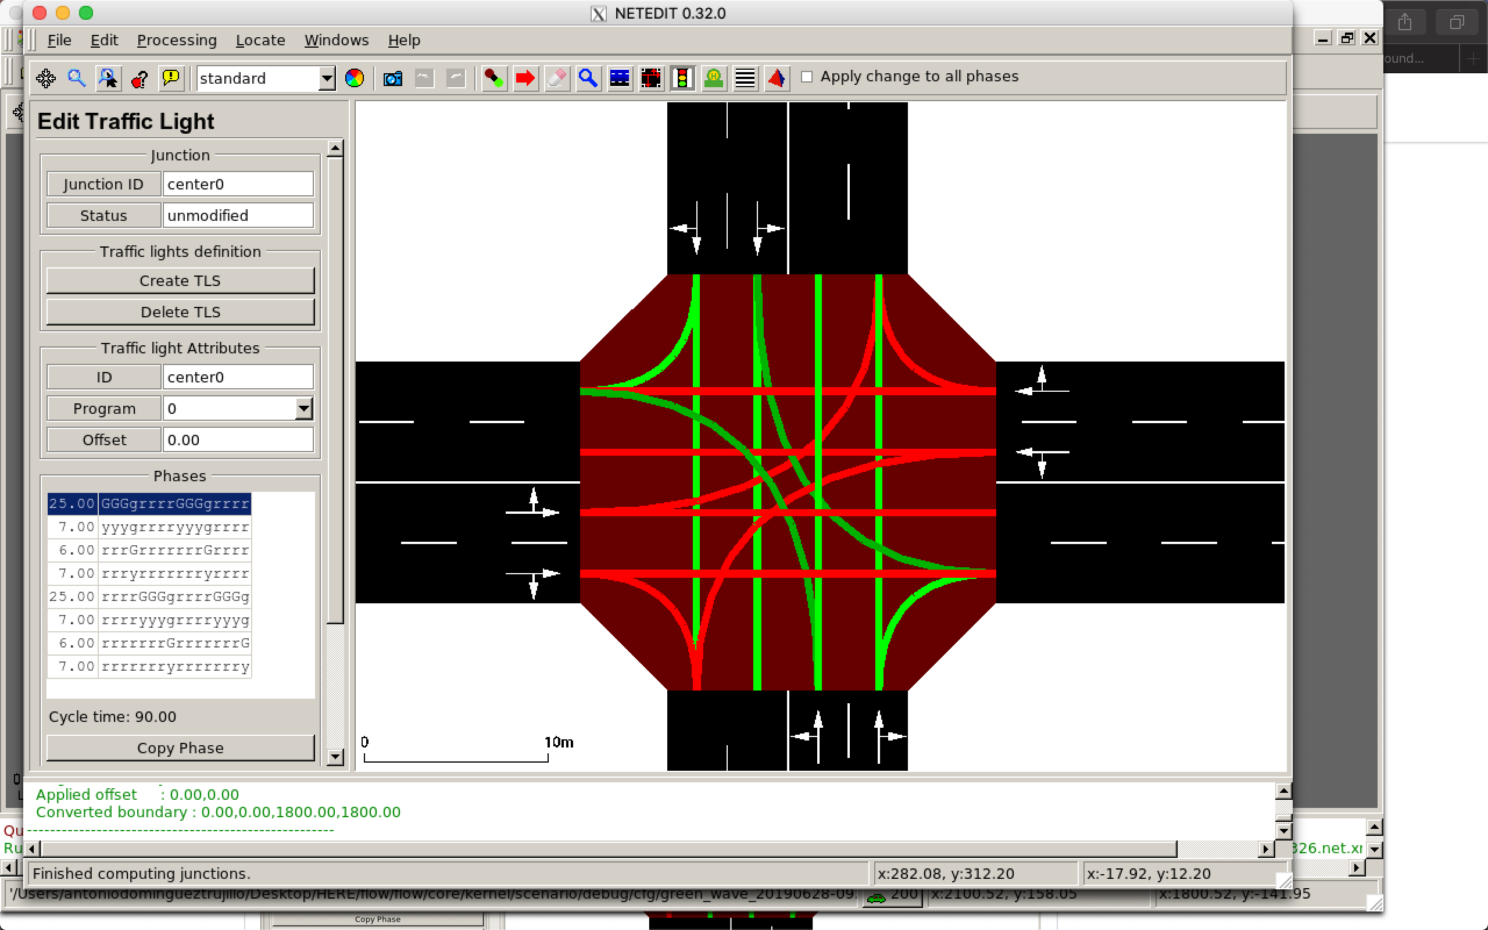Open the color scheme wheel icon
The width and height of the screenshot is (1488, 930).
[x=355, y=78]
